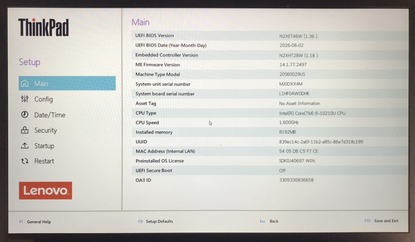
Task: Click the MAC Address (Internal LAN) label
Action: click(x=165, y=151)
